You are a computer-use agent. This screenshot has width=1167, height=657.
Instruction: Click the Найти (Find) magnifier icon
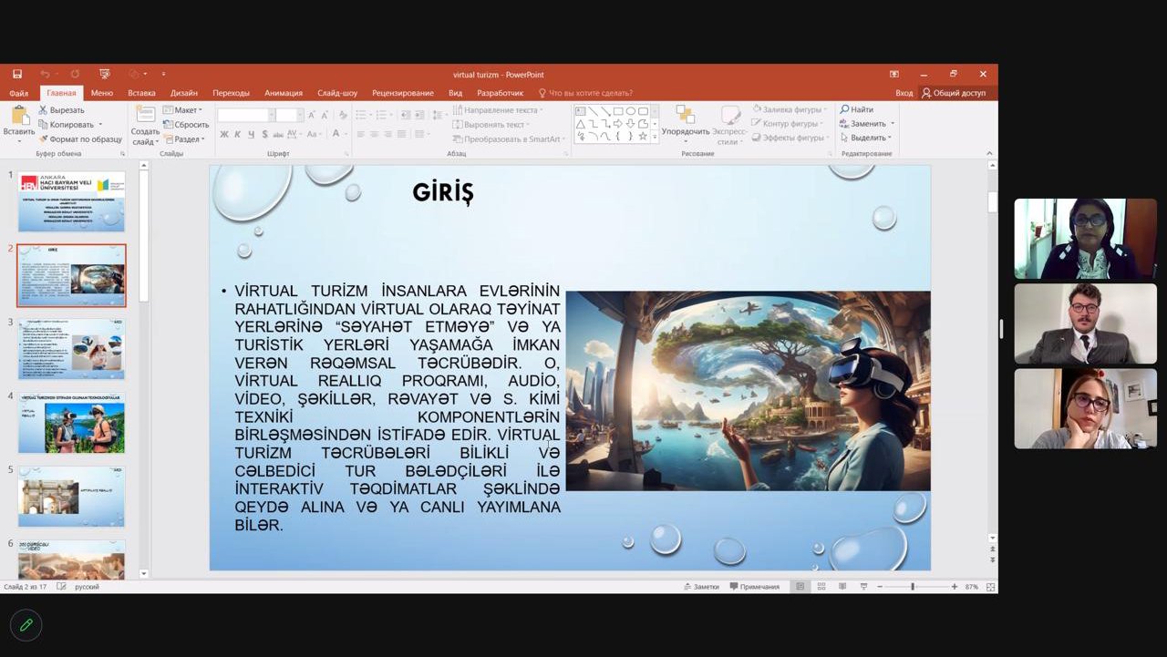tap(845, 109)
